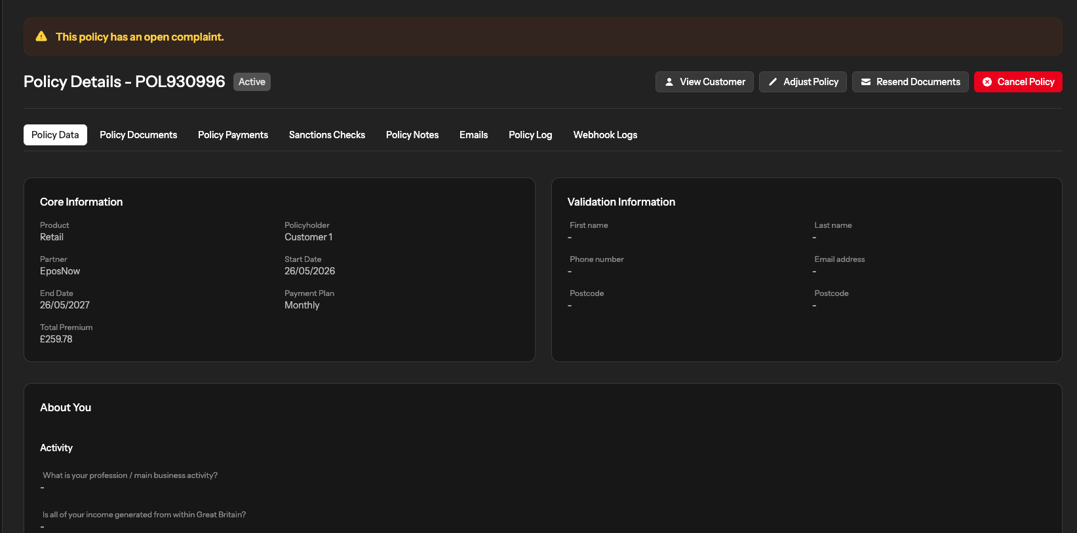Image resolution: width=1077 pixels, height=533 pixels.
Task: Open the Policy Payments tab
Action: click(233, 135)
